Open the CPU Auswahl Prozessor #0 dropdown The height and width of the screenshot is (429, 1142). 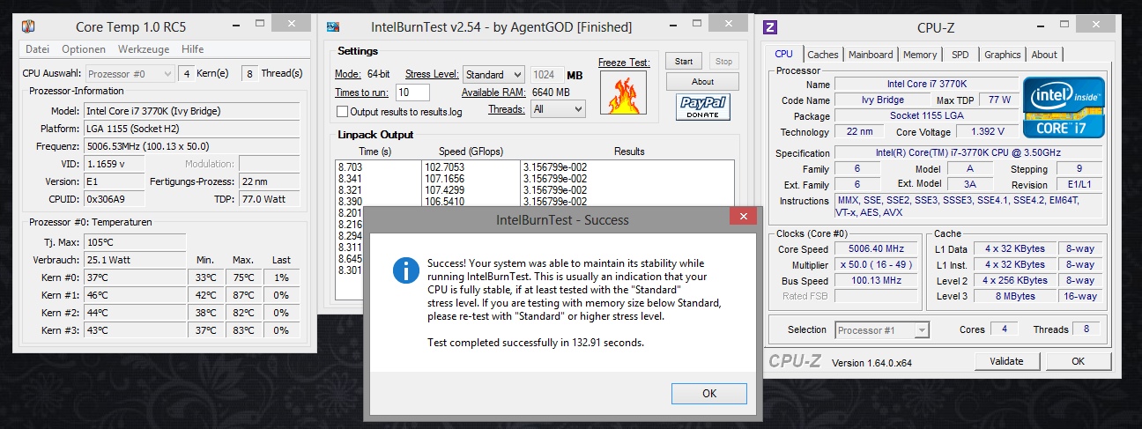[130, 73]
